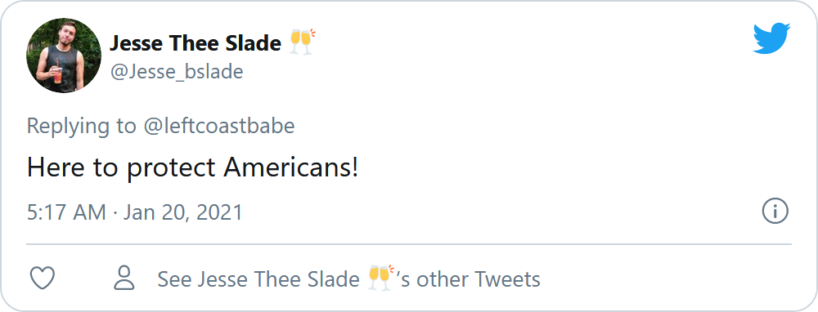Visit the @leftcoastbabe mention
Image resolution: width=818 pixels, height=312 pixels.
218,126
